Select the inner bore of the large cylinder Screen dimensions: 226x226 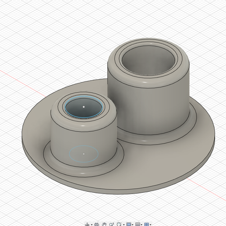coord(148,60)
